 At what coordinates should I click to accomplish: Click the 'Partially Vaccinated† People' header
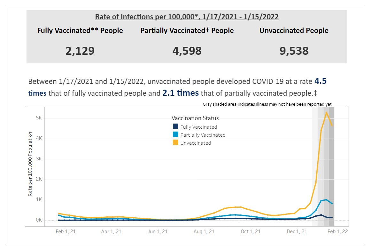187,30
